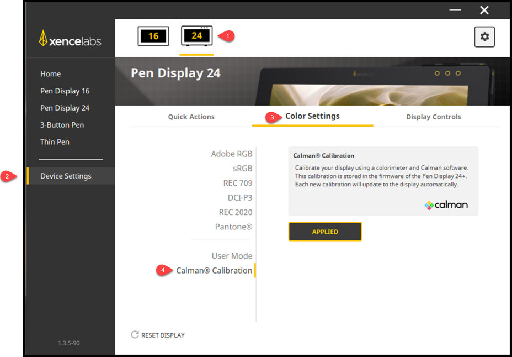Choose the REC 709 color mode
This screenshot has width=512, height=357.
238,183
